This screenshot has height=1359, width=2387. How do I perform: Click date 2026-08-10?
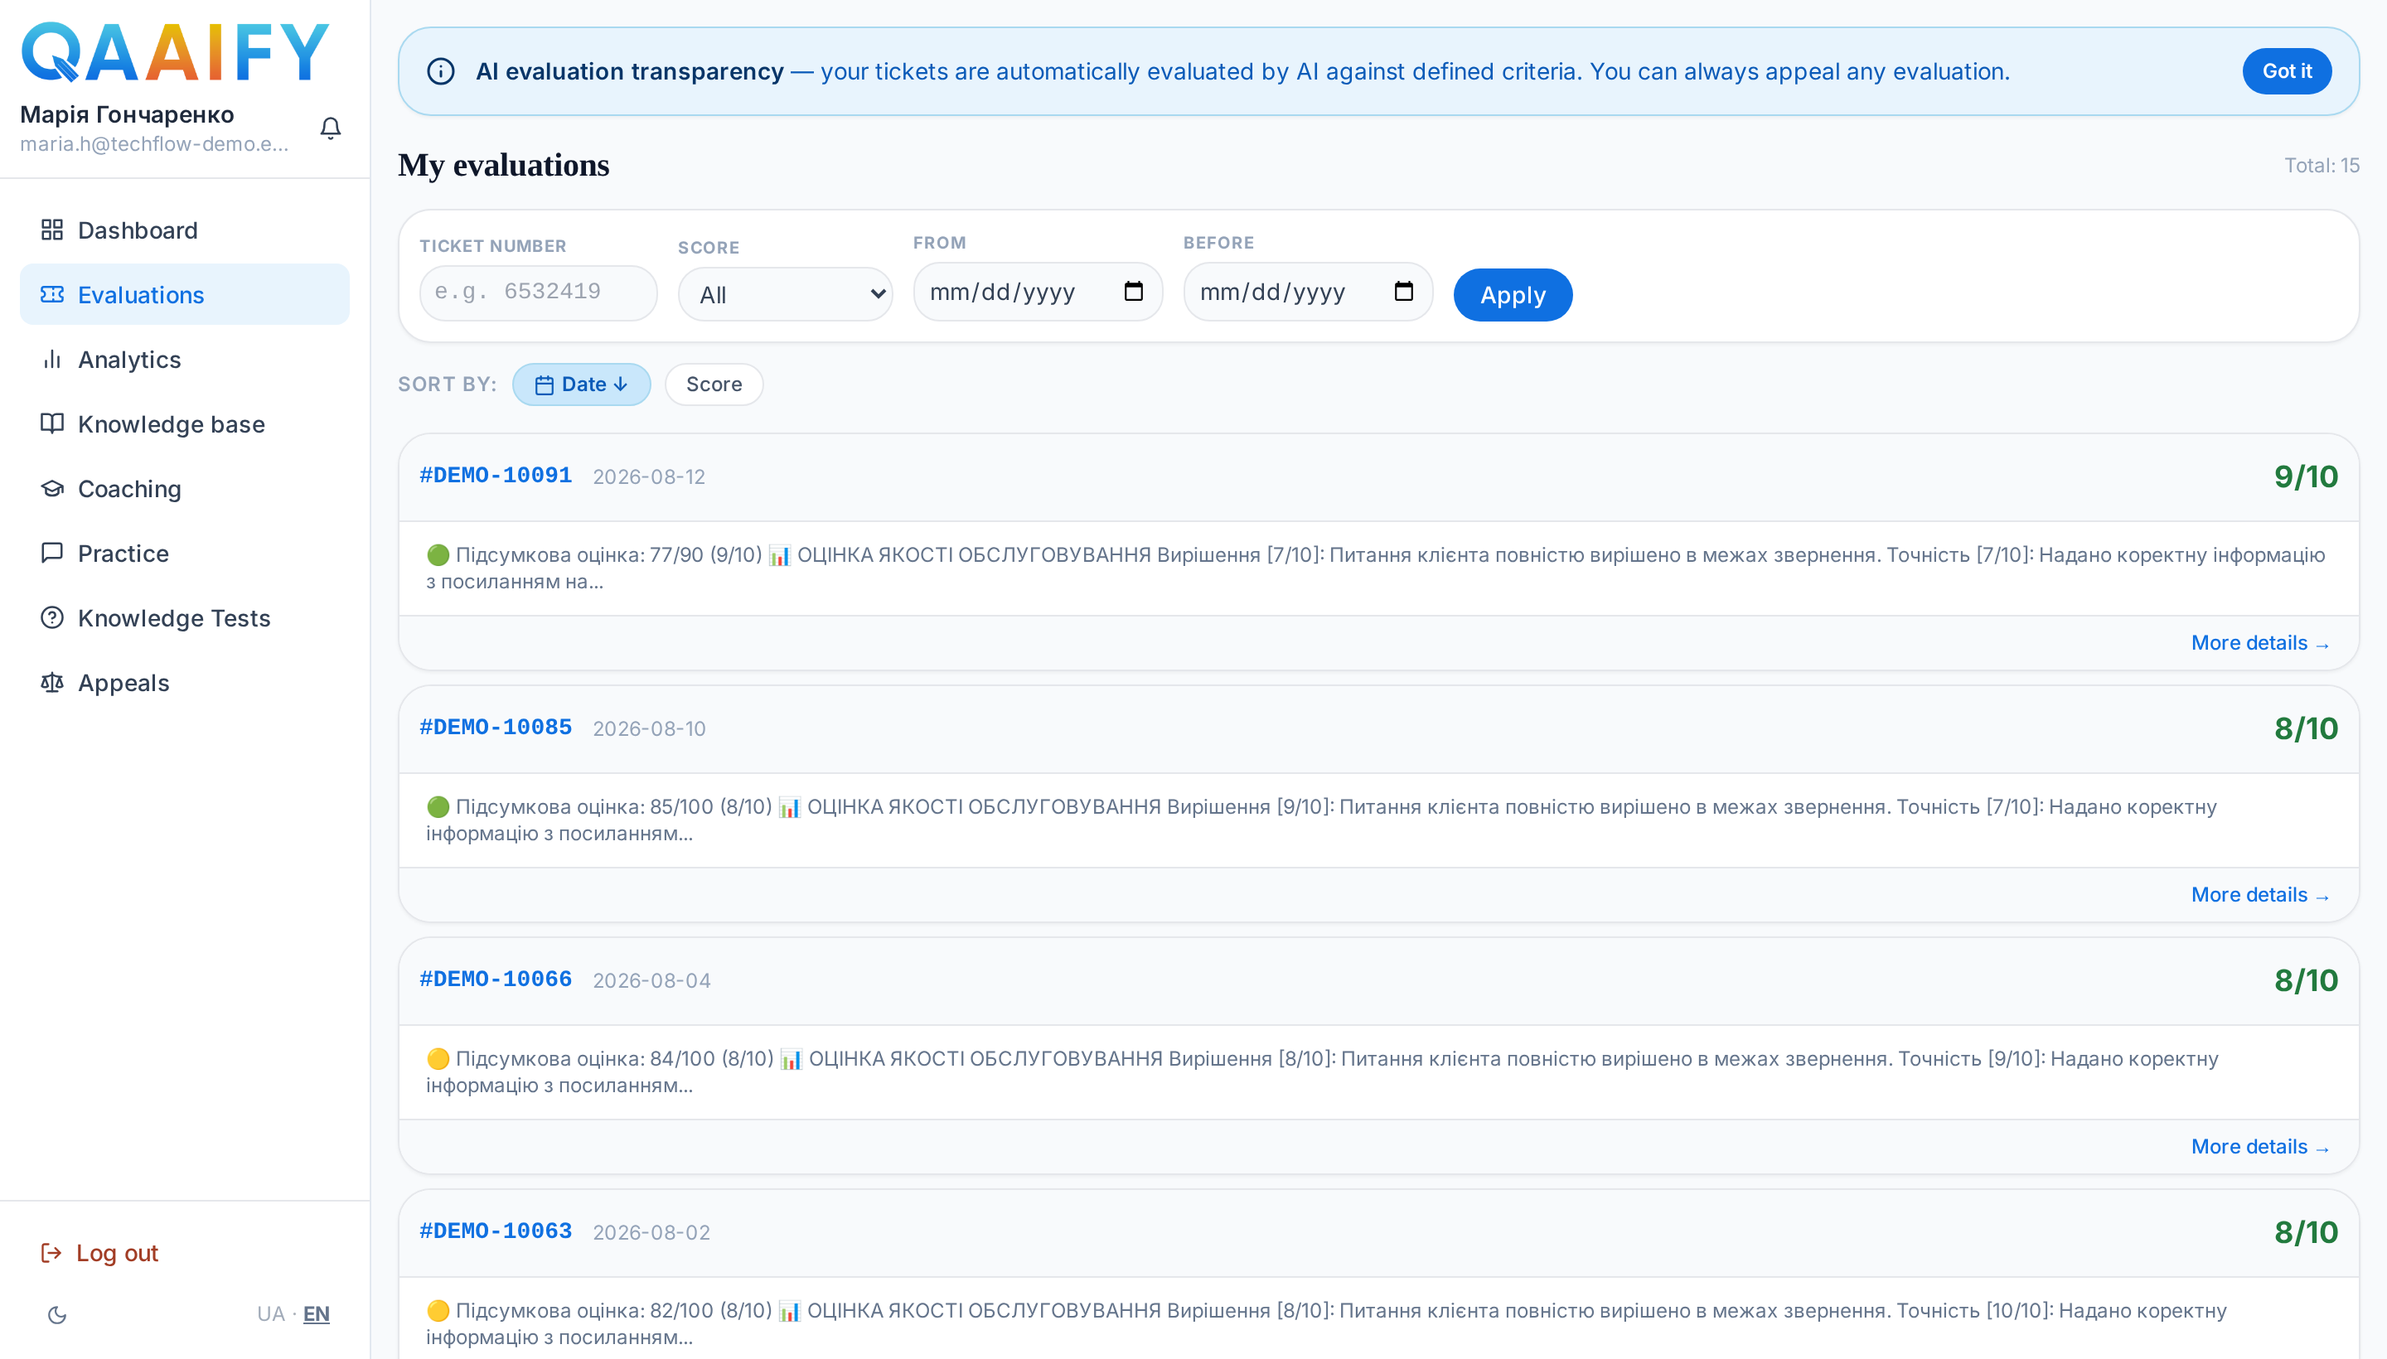coord(649,729)
